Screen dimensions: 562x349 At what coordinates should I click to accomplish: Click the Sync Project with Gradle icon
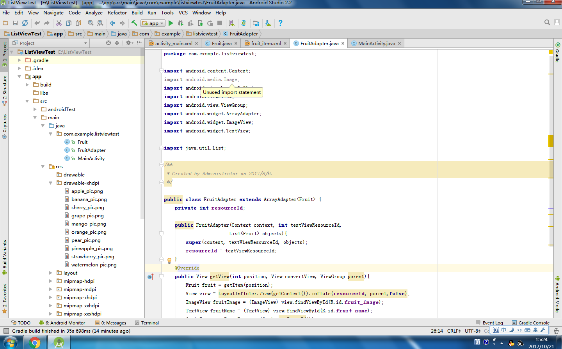click(244, 23)
